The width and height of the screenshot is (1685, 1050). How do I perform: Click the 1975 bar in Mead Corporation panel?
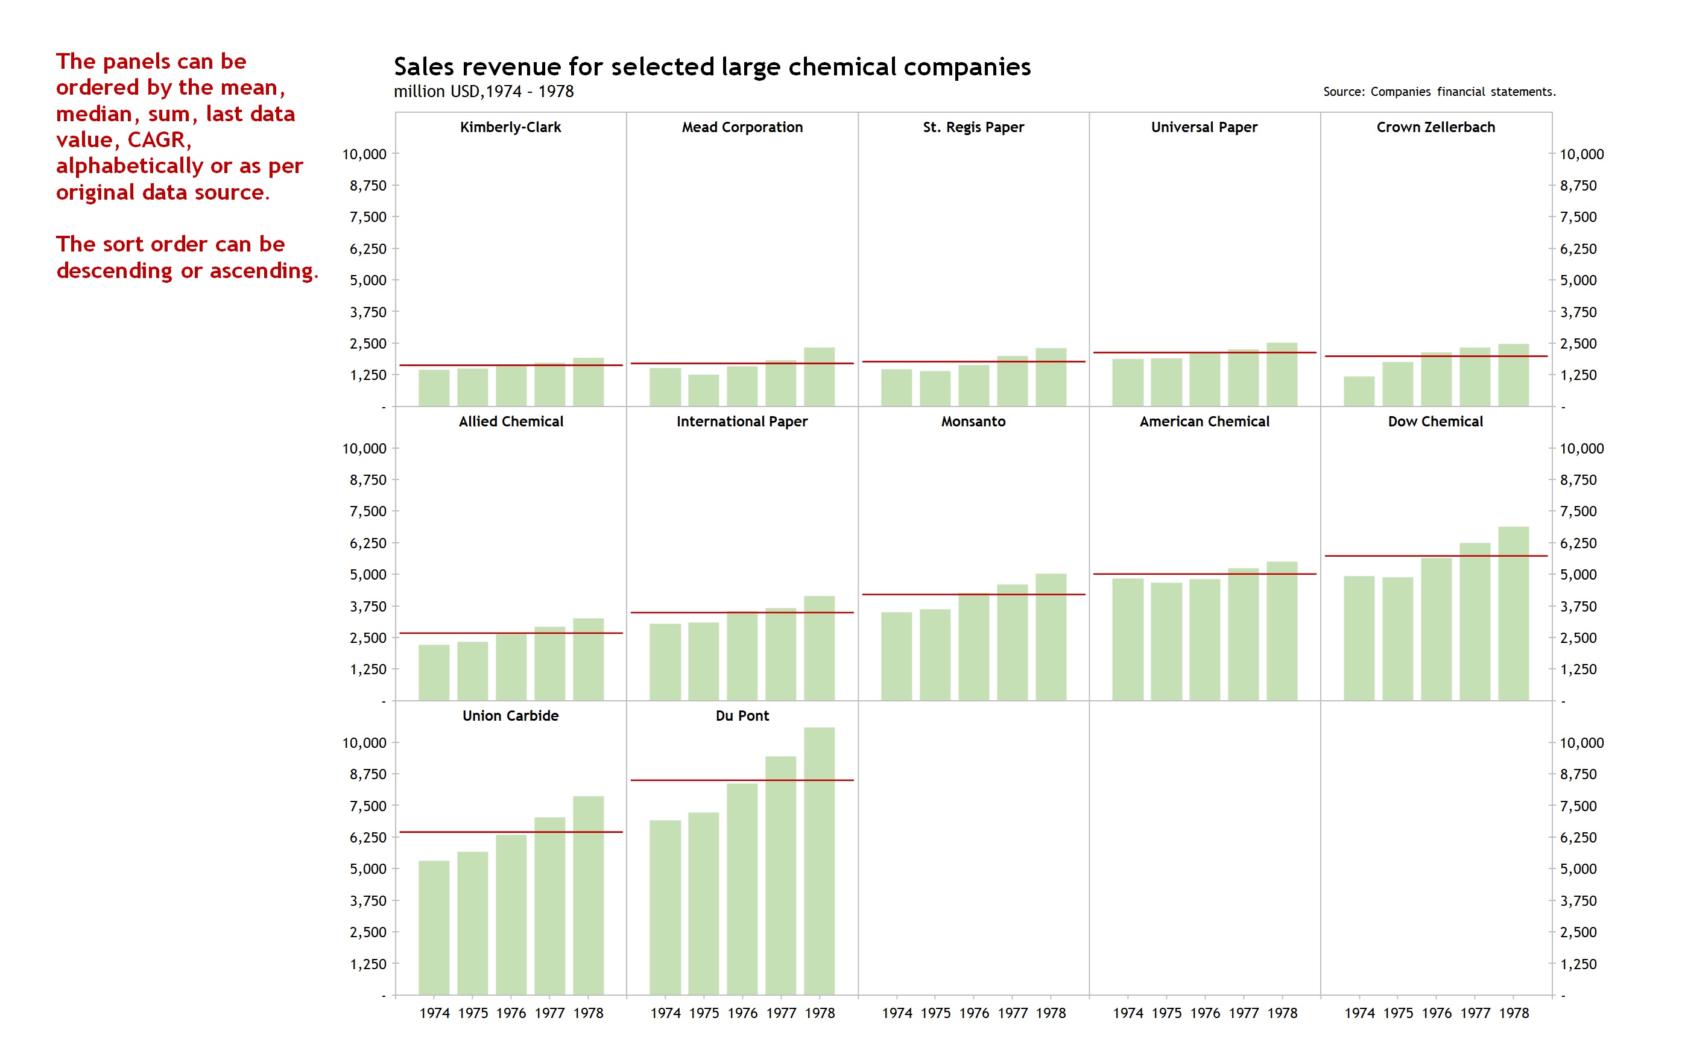click(x=703, y=390)
